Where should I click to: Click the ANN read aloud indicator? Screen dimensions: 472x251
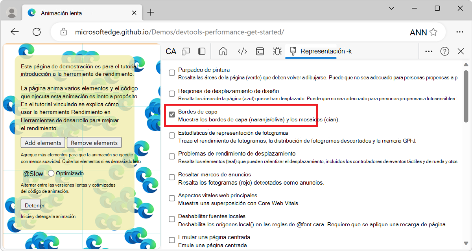coord(418,32)
